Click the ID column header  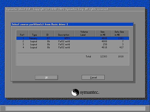pos(48,33)
